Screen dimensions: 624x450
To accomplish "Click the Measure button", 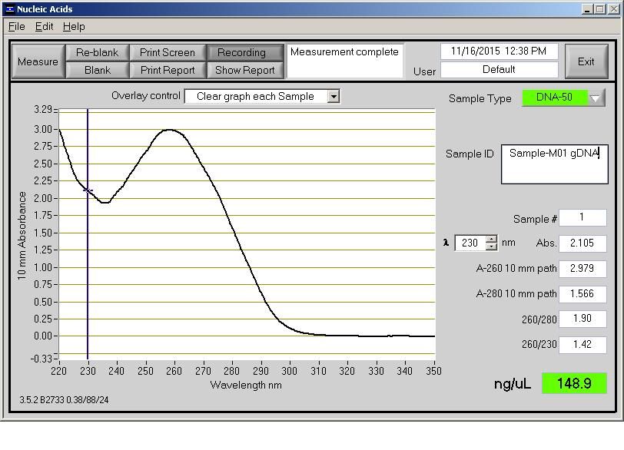I will coord(38,61).
